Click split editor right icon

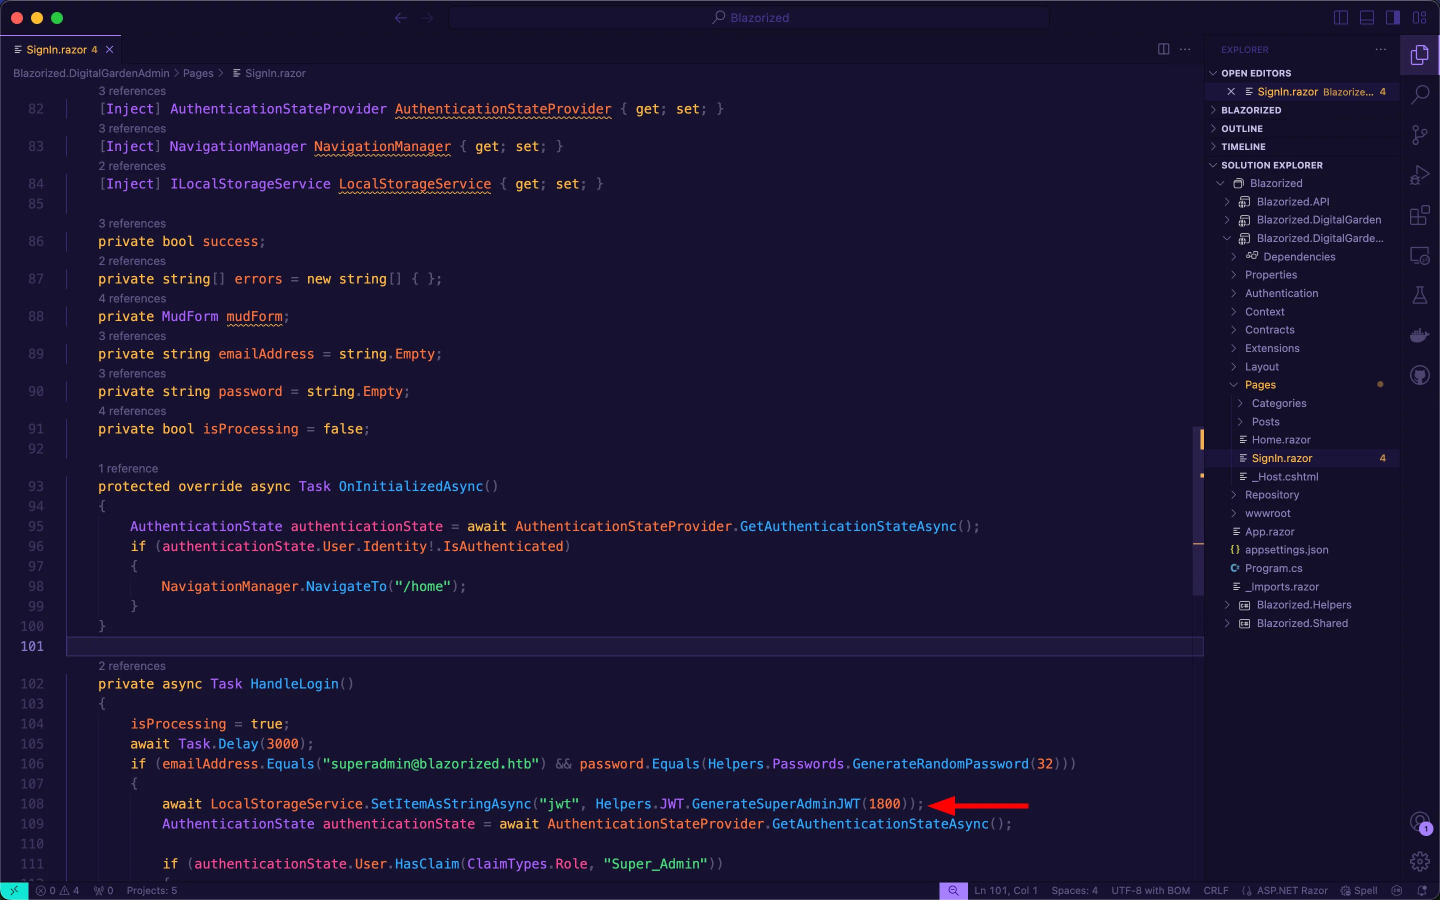click(x=1164, y=49)
